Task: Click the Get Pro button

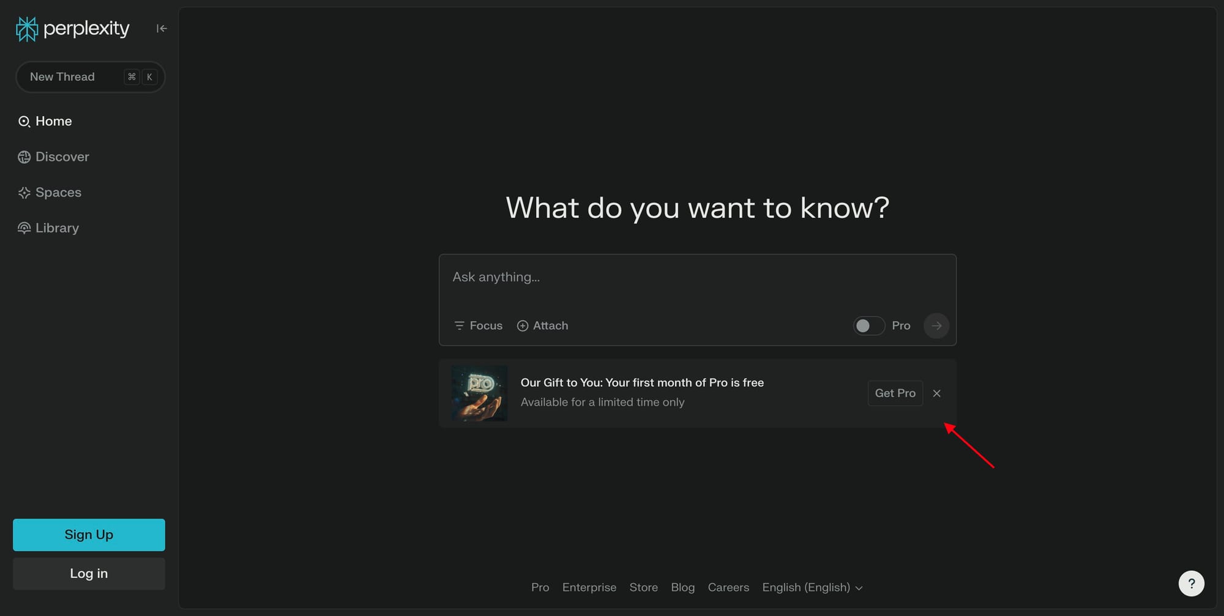Action: tap(895, 393)
